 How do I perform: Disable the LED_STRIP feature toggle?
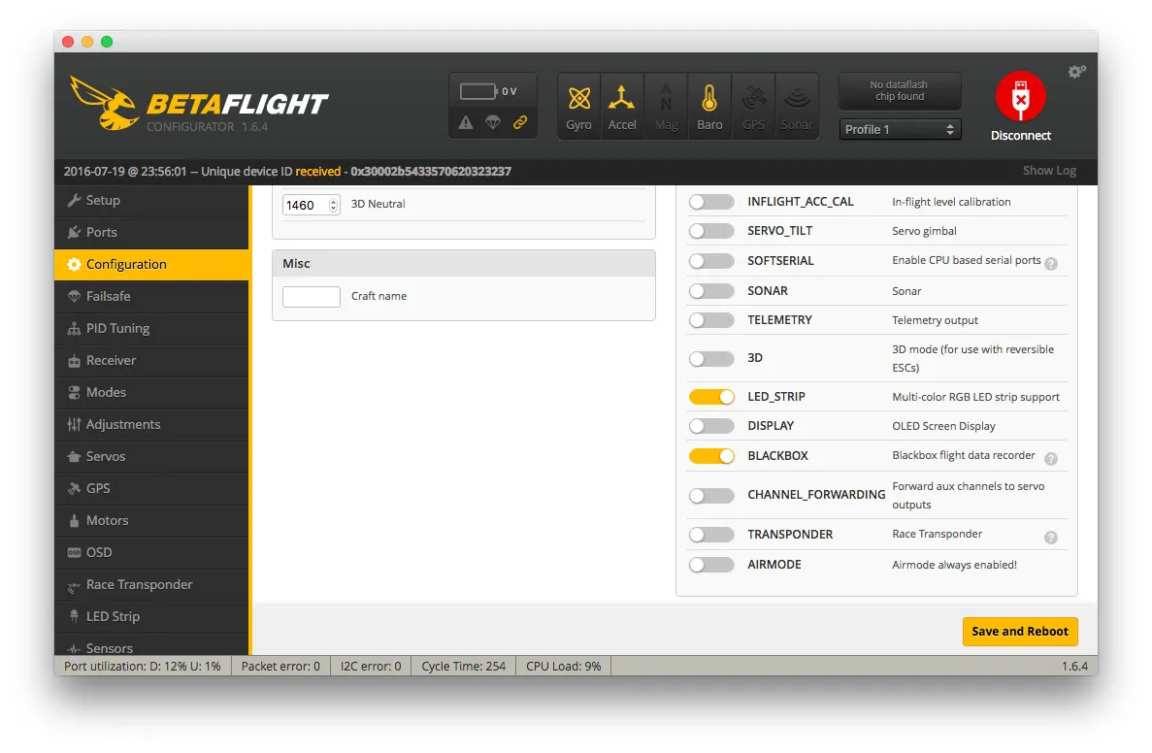click(x=711, y=397)
